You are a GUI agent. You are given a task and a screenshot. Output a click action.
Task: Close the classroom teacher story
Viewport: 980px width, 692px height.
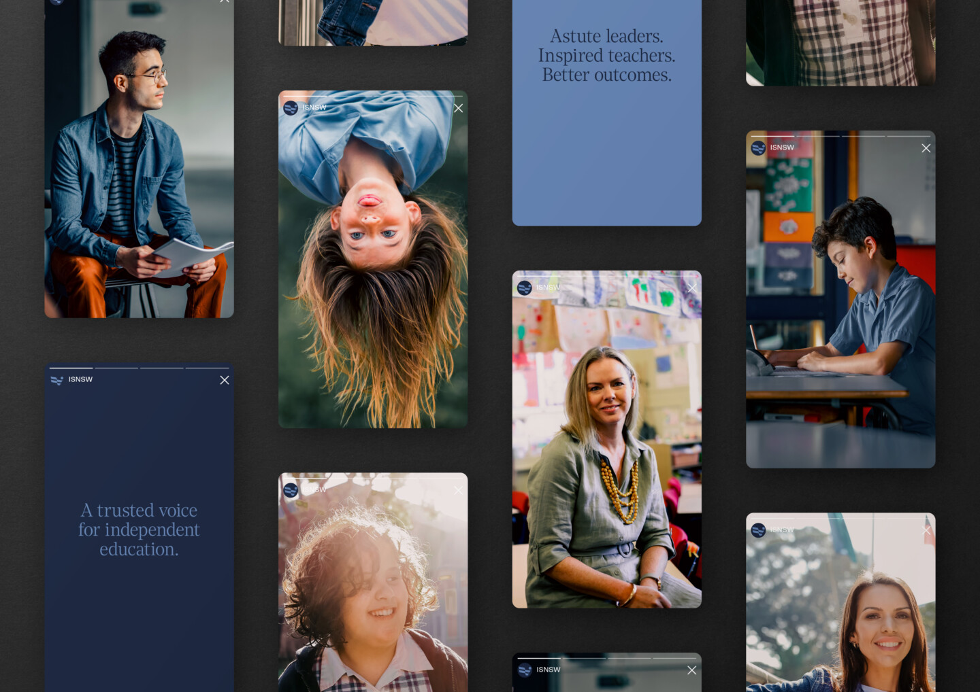tap(692, 288)
